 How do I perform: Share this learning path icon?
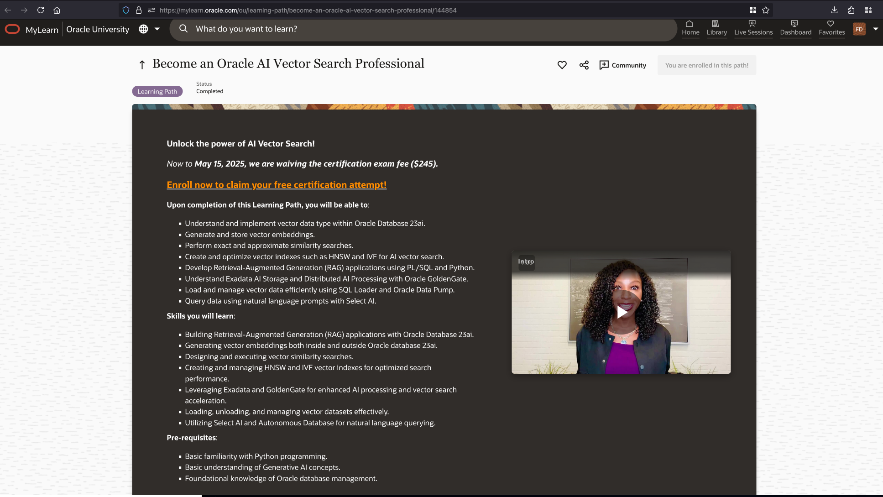click(x=584, y=65)
